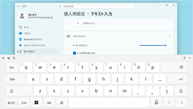Tap the right Shift key

181,91
